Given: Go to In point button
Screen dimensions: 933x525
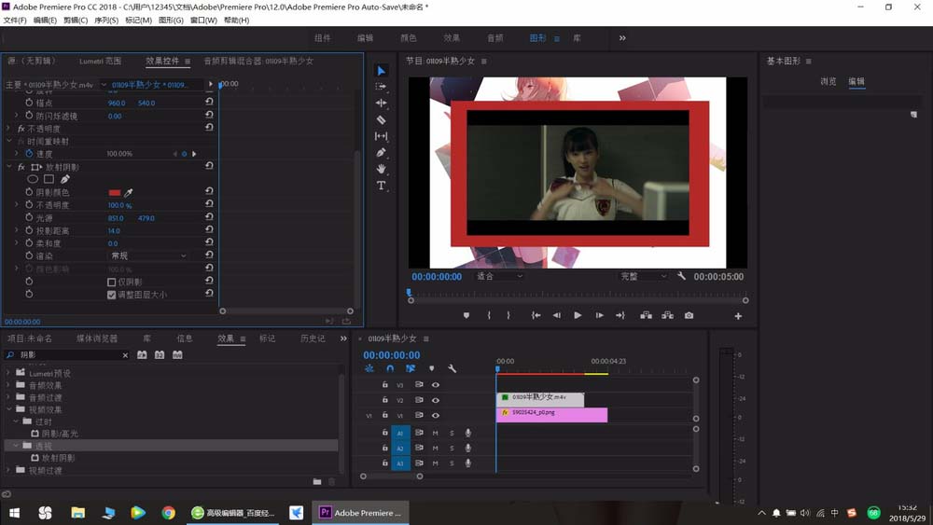Looking at the screenshot, I should click(536, 315).
